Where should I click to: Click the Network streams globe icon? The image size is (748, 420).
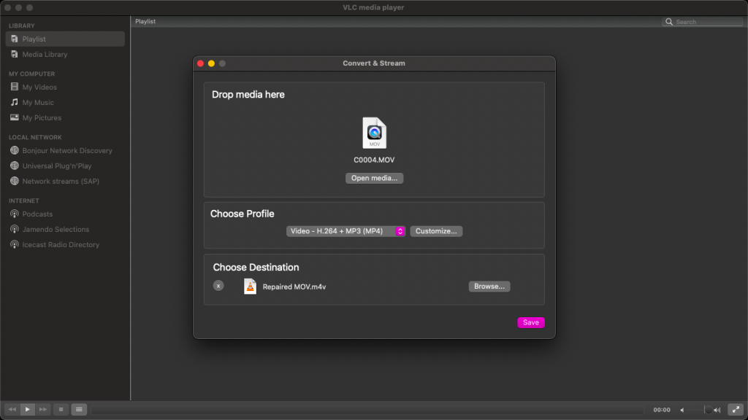pyautogui.click(x=15, y=181)
